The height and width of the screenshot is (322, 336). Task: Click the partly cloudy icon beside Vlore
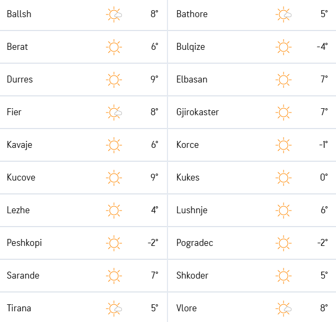tap(284, 309)
